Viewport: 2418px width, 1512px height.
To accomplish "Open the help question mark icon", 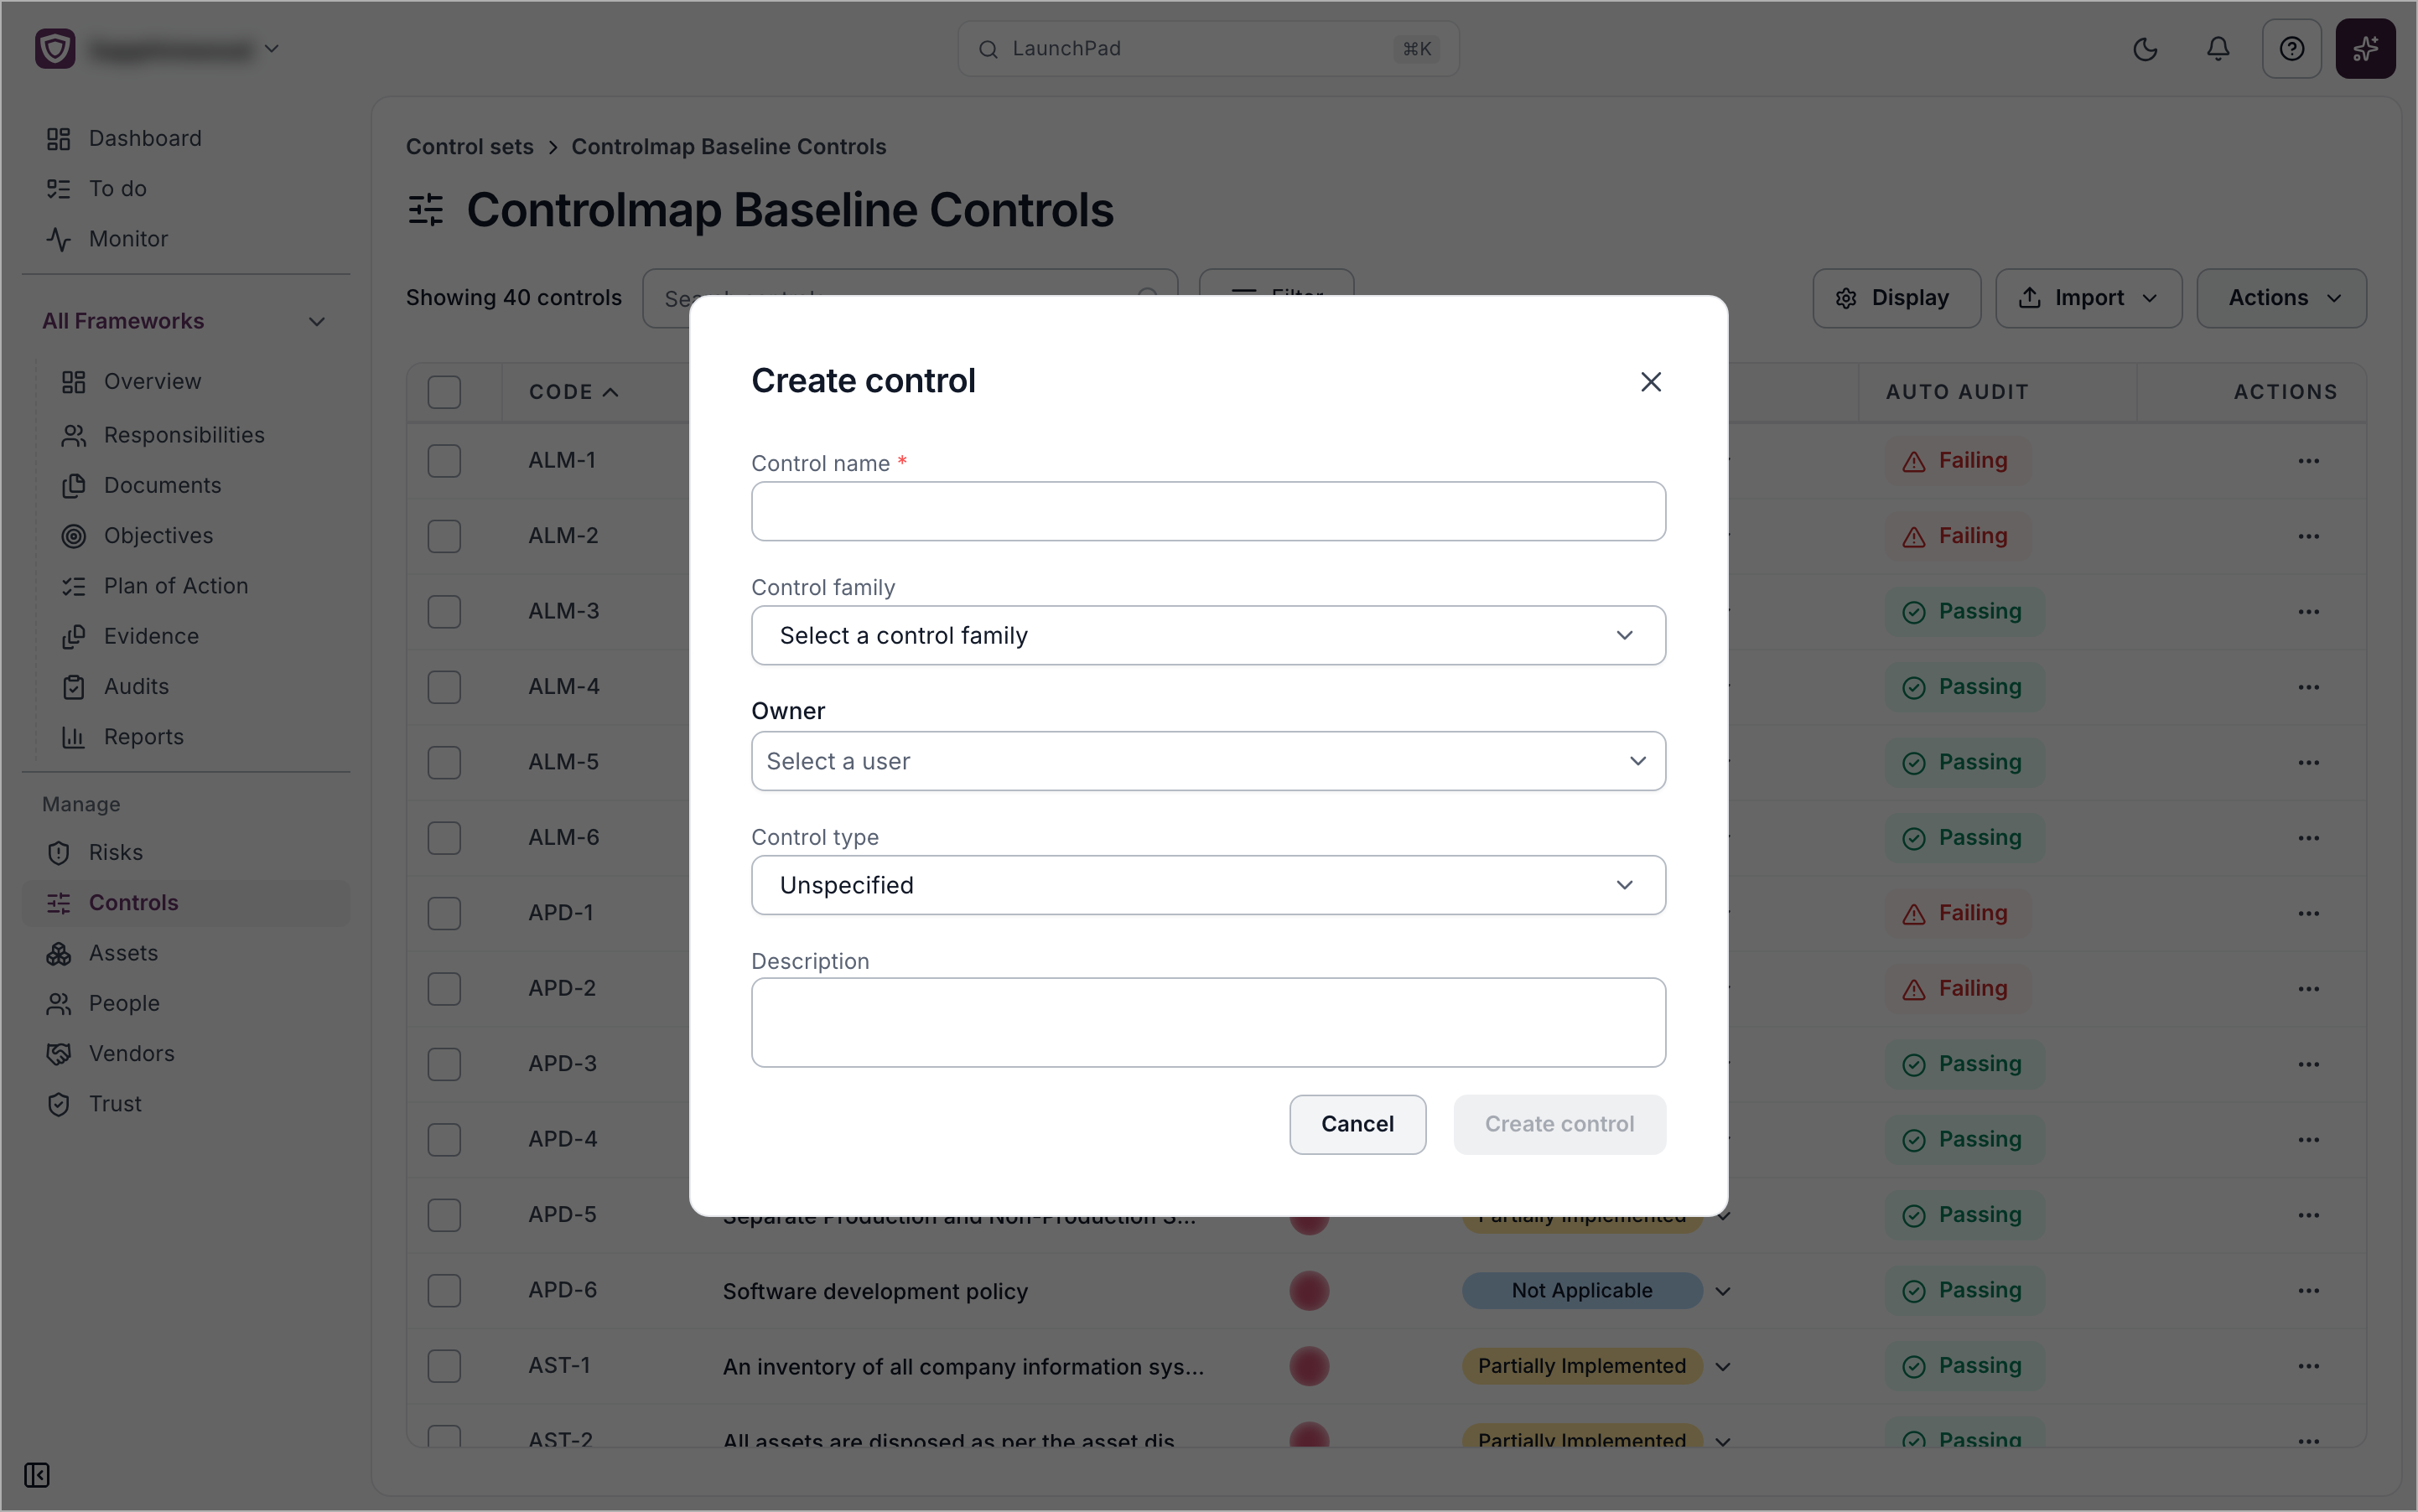I will [x=2292, y=49].
